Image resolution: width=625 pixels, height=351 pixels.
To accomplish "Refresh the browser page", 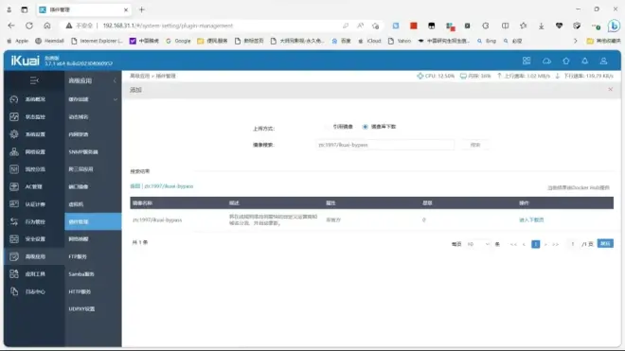I will [x=29, y=26].
